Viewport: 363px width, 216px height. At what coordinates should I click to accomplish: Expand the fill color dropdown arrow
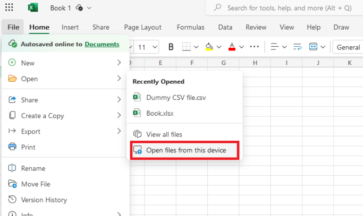(219, 47)
